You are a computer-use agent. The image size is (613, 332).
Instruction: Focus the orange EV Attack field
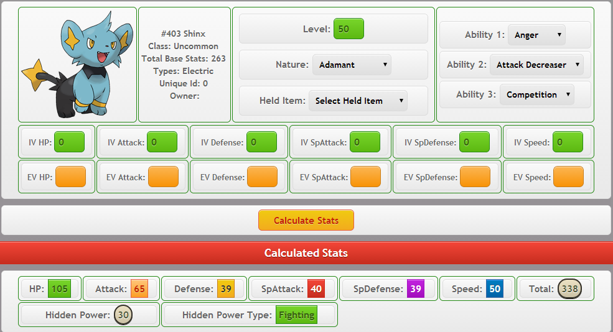pyautogui.click(x=163, y=177)
